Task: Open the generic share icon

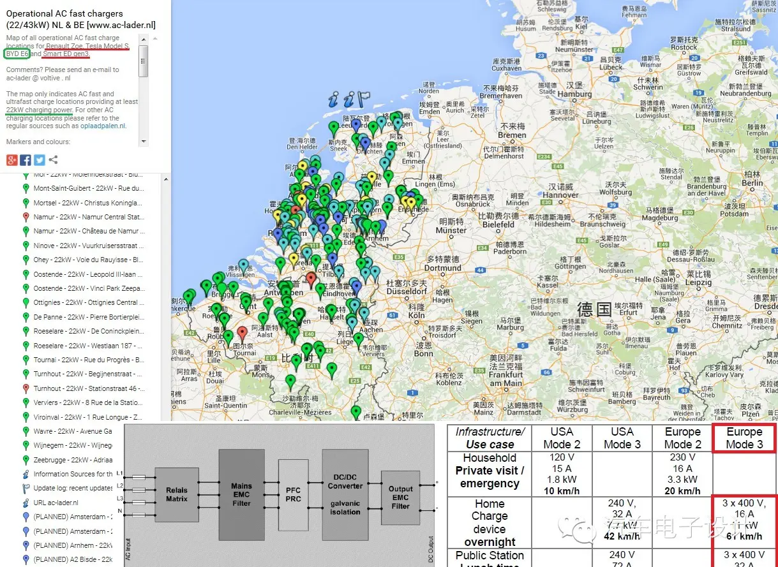Action: (x=54, y=160)
